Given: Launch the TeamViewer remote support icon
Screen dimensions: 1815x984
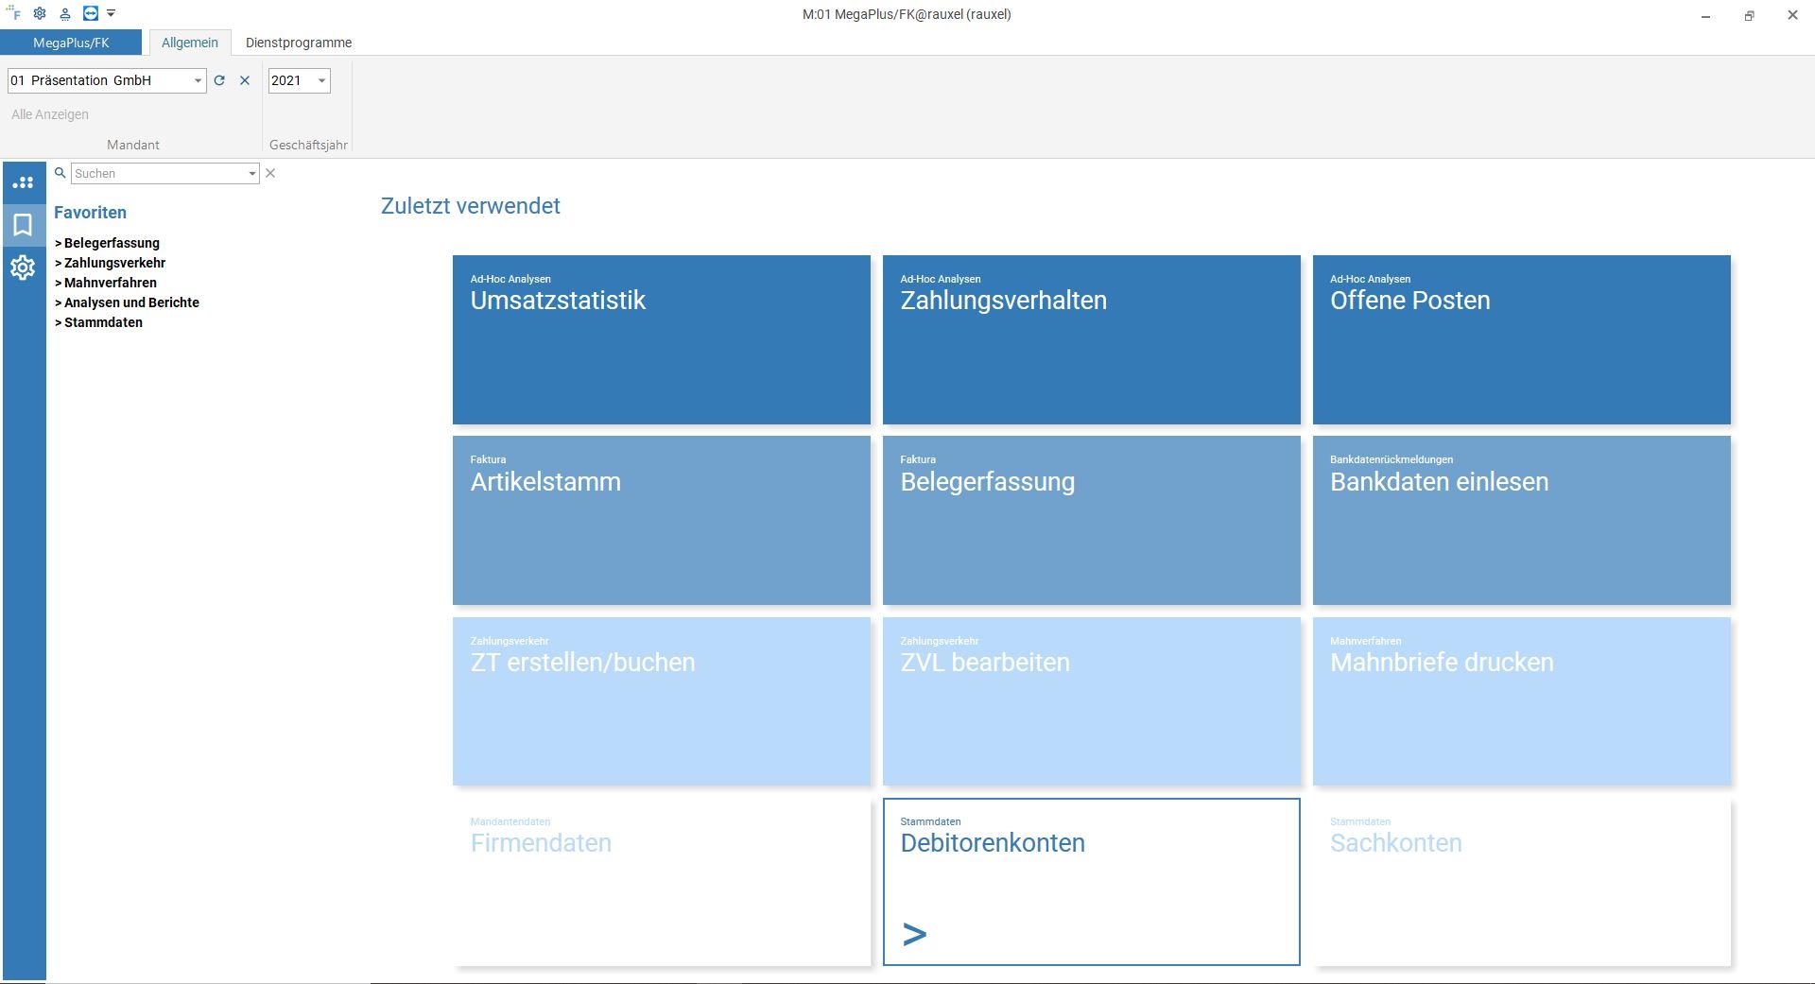Looking at the screenshot, I should coord(91,13).
